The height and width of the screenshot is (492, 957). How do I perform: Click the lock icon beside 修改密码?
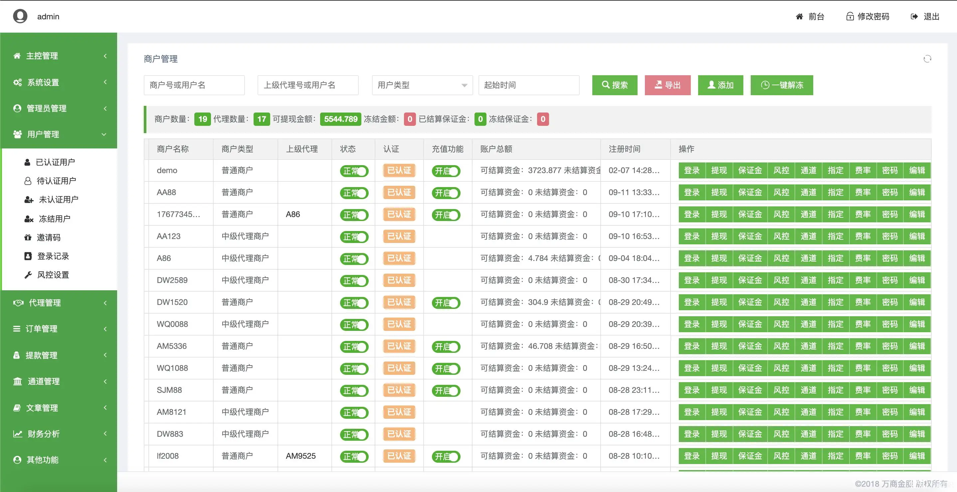pyautogui.click(x=850, y=16)
